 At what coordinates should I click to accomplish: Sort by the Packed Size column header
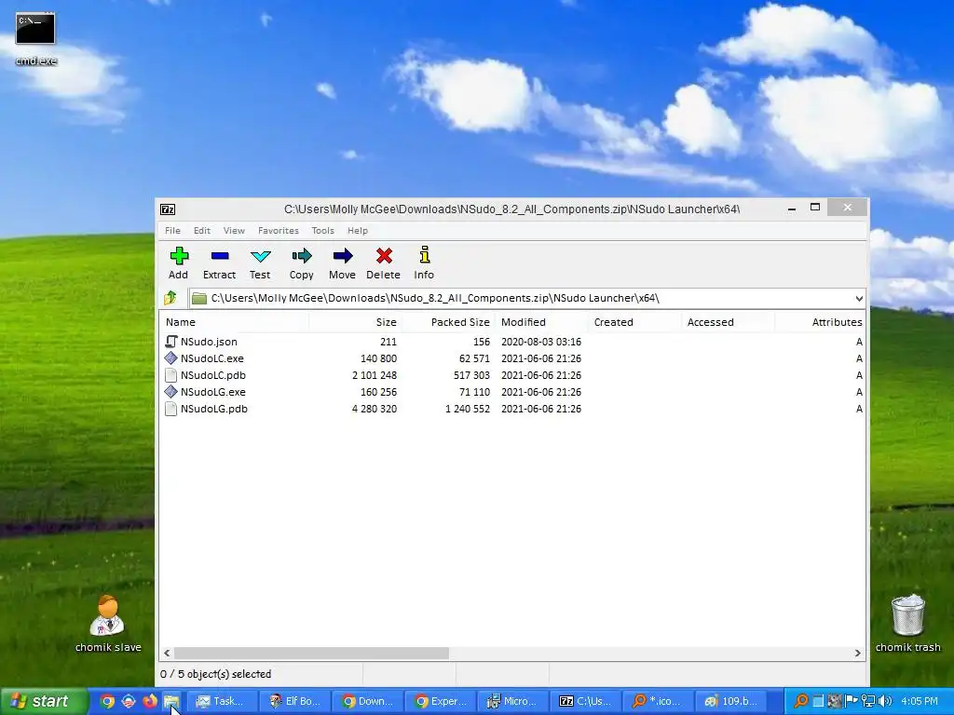[x=448, y=322]
